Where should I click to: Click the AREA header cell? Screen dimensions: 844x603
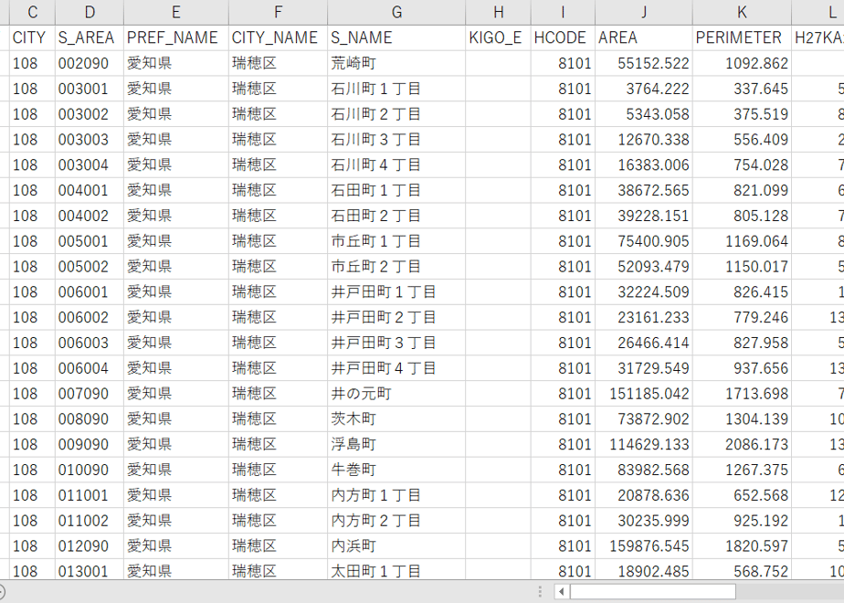click(644, 37)
